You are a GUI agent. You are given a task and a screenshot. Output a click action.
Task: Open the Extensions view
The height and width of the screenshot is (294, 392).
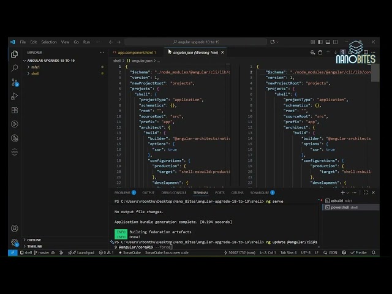15,110
